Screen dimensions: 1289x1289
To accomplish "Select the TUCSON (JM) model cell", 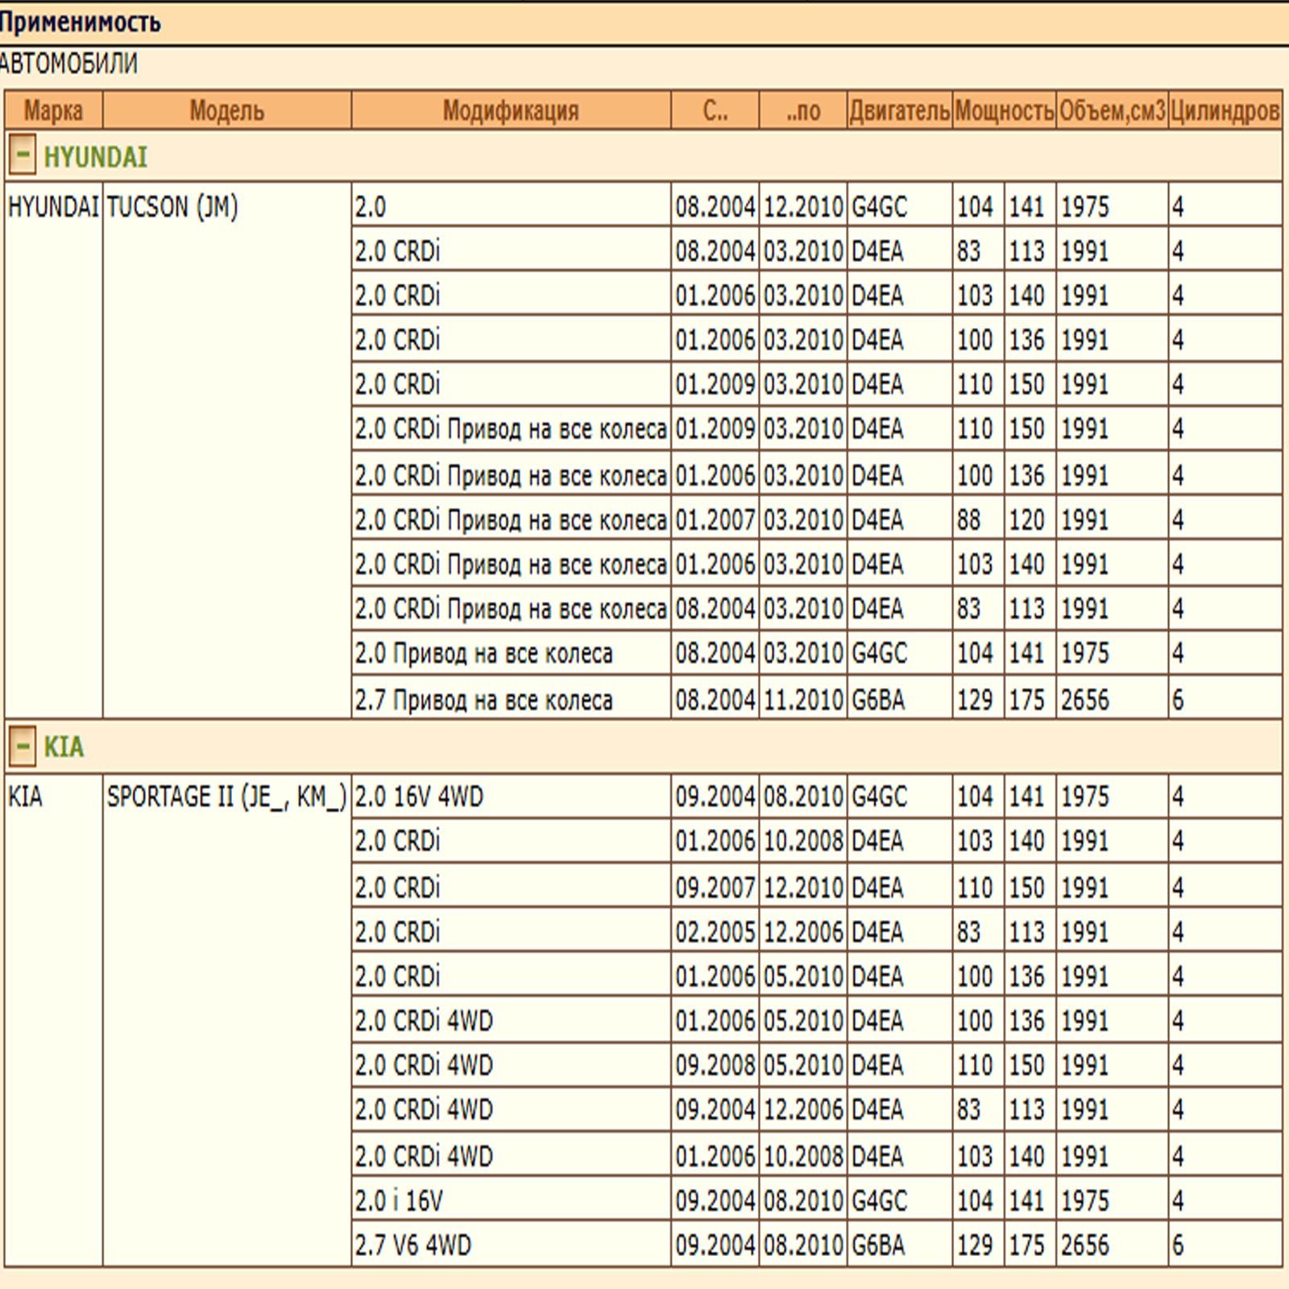I will tap(172, 207).
